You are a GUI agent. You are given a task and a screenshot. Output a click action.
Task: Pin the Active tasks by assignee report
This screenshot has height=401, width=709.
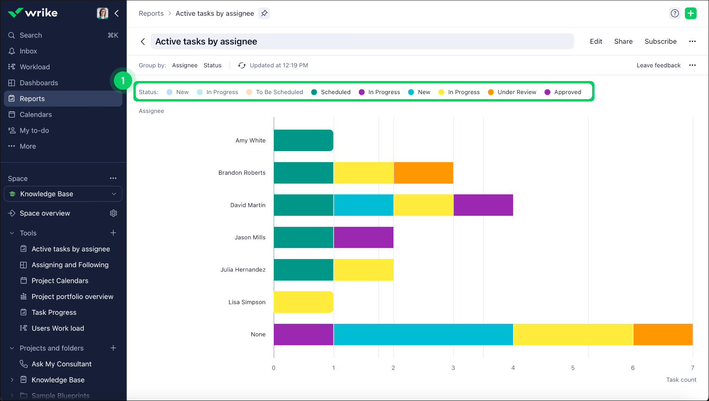point(264,13)
